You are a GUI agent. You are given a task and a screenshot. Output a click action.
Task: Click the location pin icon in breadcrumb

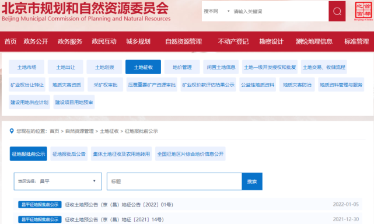(x=12, y=131)
